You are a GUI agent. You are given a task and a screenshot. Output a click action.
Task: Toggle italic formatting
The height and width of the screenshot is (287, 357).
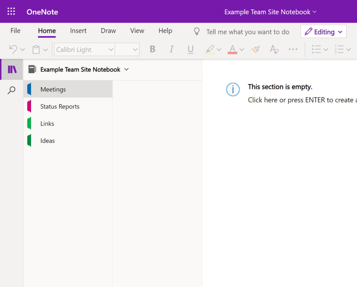(x=172, y=49)
